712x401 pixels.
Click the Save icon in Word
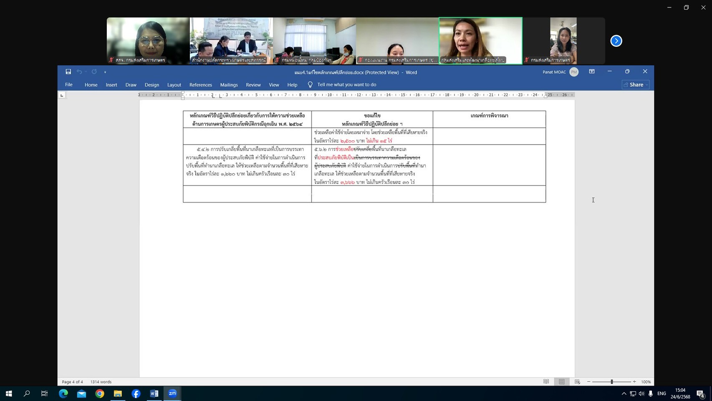tap(68, 72)
